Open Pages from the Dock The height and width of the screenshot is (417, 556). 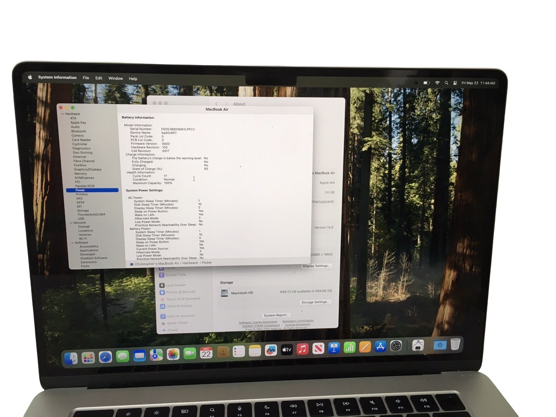365,346
